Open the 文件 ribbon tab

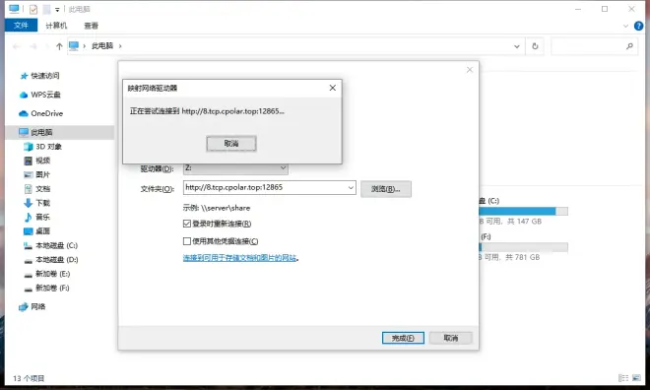point(21,26)
